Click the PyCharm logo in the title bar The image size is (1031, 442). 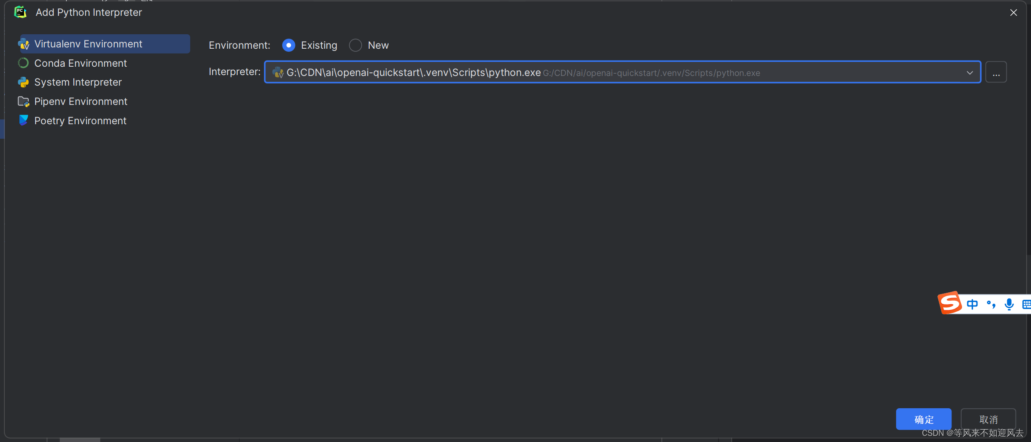coord(20,12)
